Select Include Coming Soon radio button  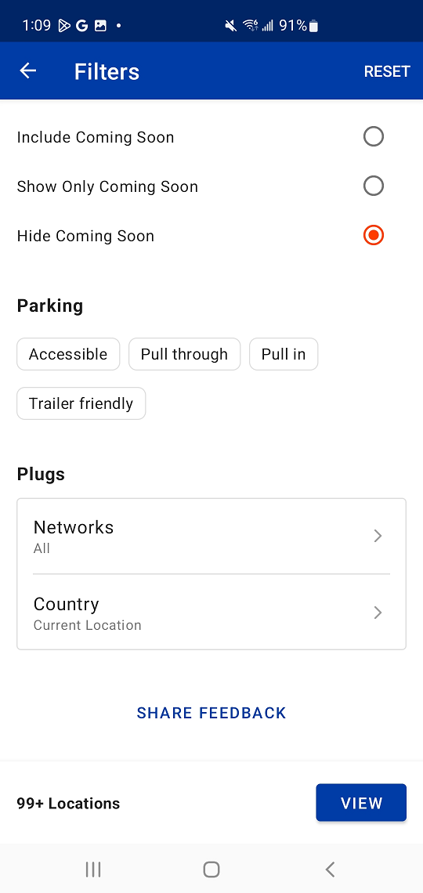(374, 136)
